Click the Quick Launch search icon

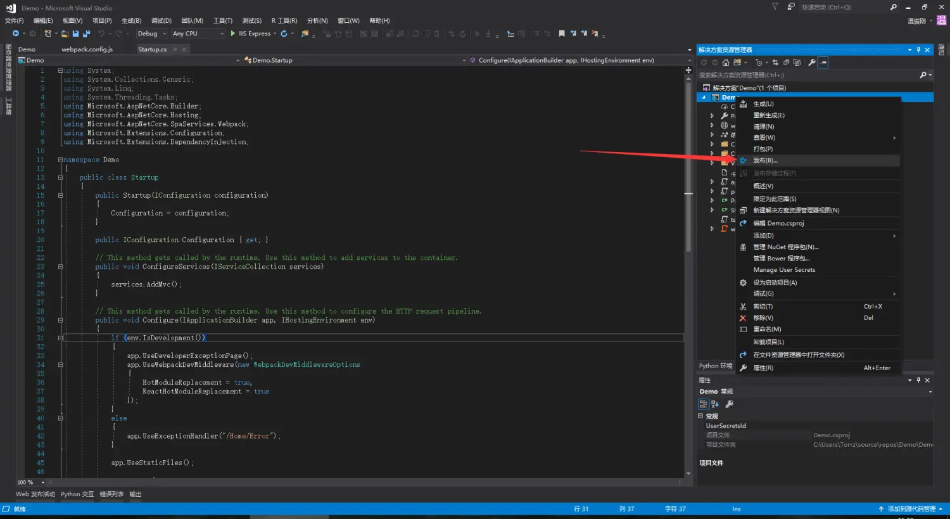coord(893,7)
